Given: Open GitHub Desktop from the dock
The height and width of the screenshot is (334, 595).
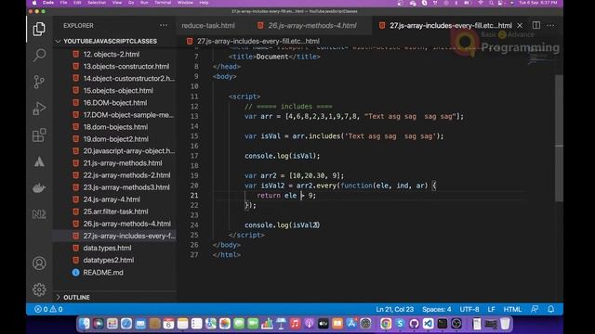Looking at the screenshot, I should pos(414,324).
